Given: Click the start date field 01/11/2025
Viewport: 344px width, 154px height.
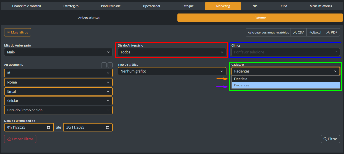Looking at the screenshot, I should pyautogui.click(x=29, y=127).
